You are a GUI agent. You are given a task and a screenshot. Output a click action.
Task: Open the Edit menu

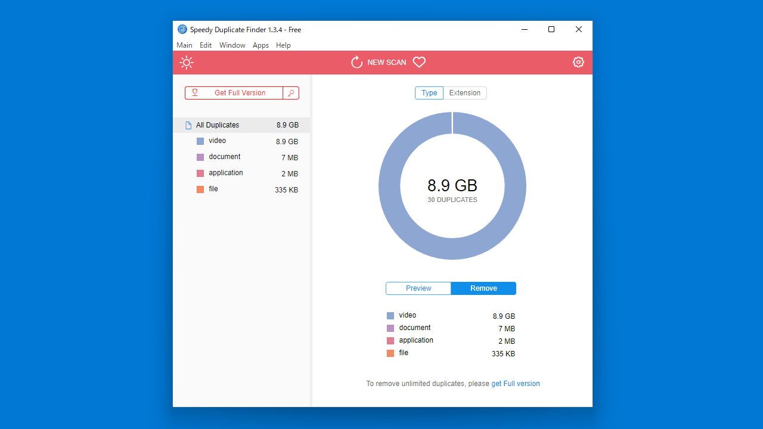(206, 45)
